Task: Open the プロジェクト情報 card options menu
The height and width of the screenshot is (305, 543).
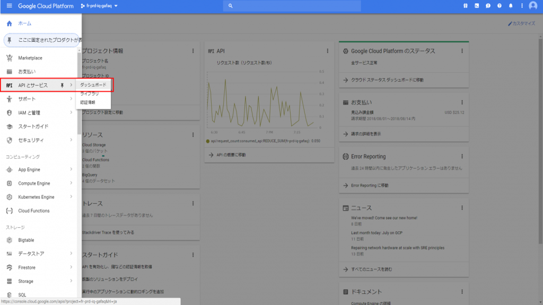Action: (x=193, y=51)
